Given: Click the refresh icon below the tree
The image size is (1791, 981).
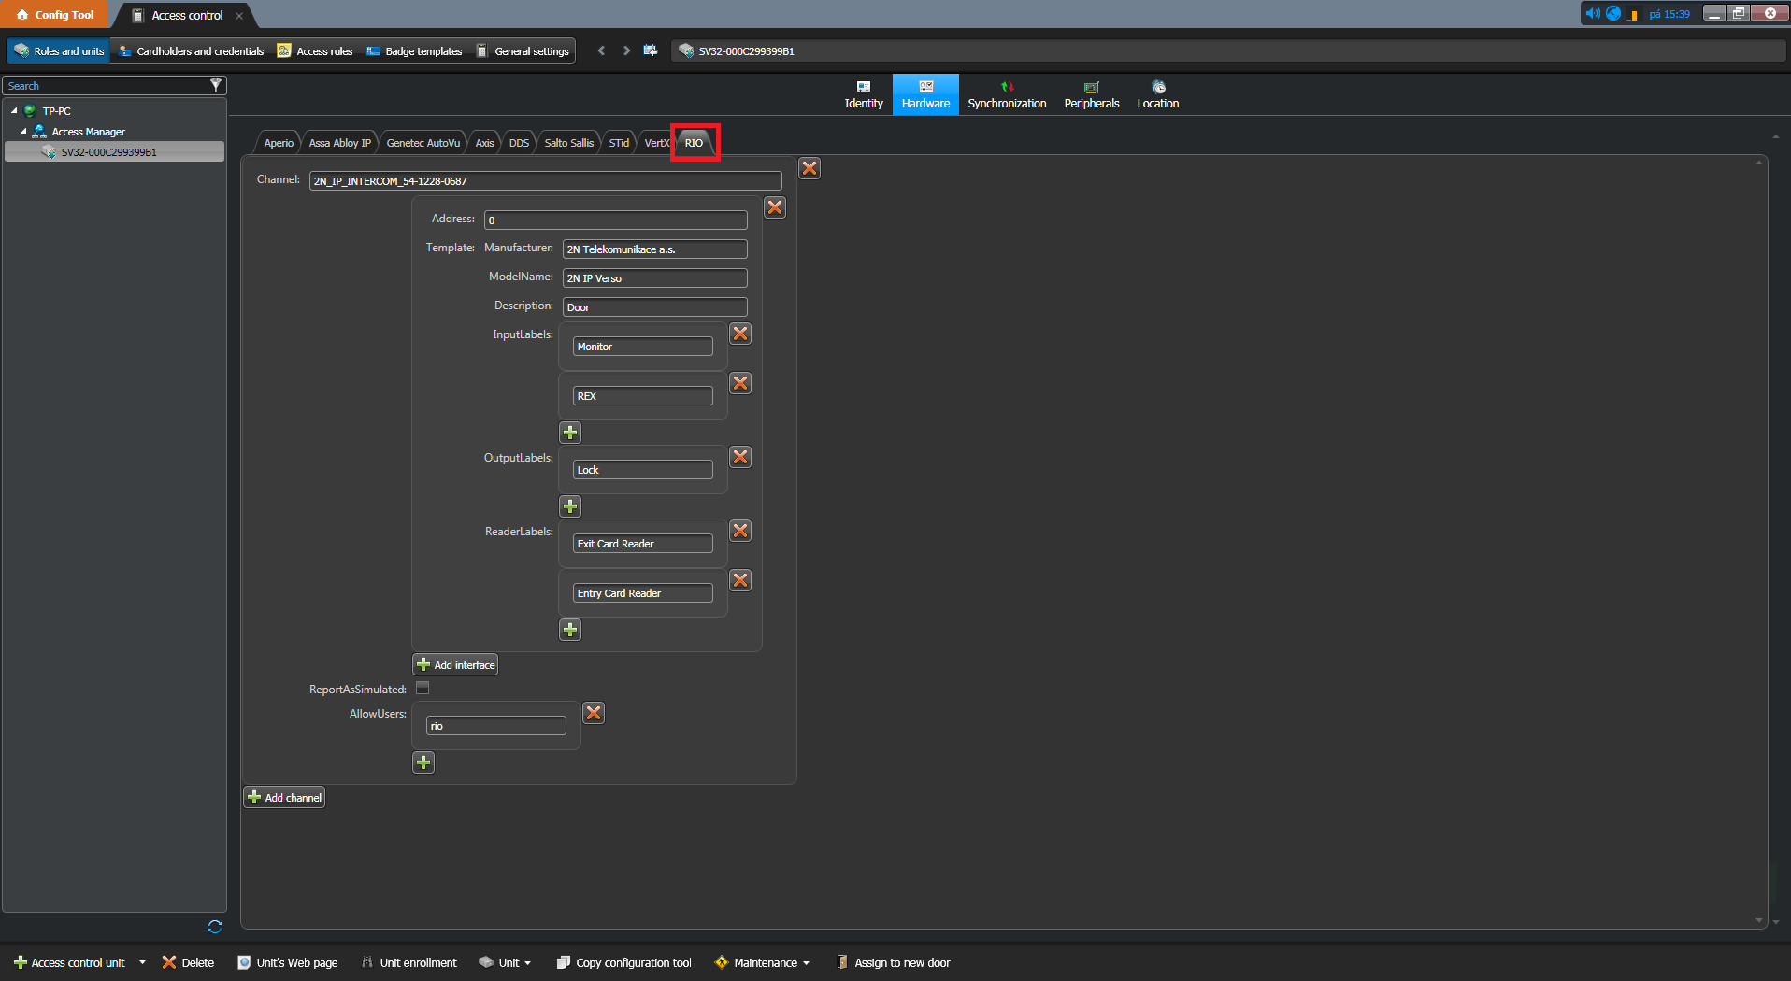Looking at the screenshot, I should pos(215,927).
